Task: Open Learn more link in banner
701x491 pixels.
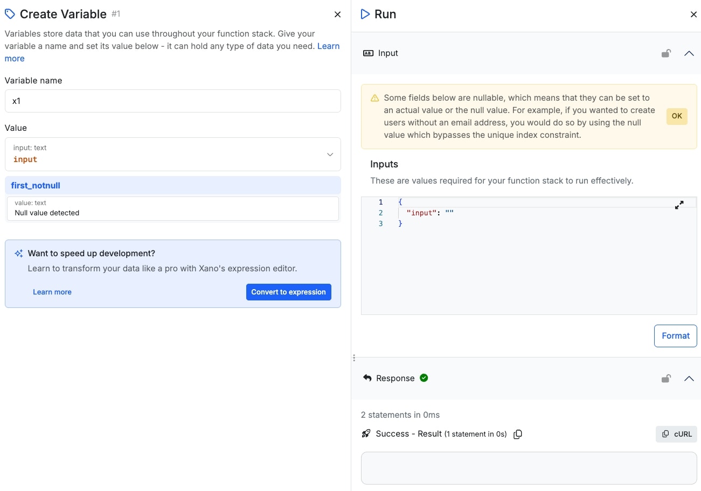Action: click(x=52, y=292)
